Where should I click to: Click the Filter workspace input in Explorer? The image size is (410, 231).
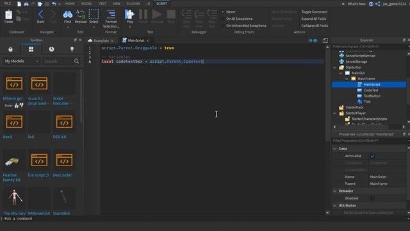pos(369,46)
